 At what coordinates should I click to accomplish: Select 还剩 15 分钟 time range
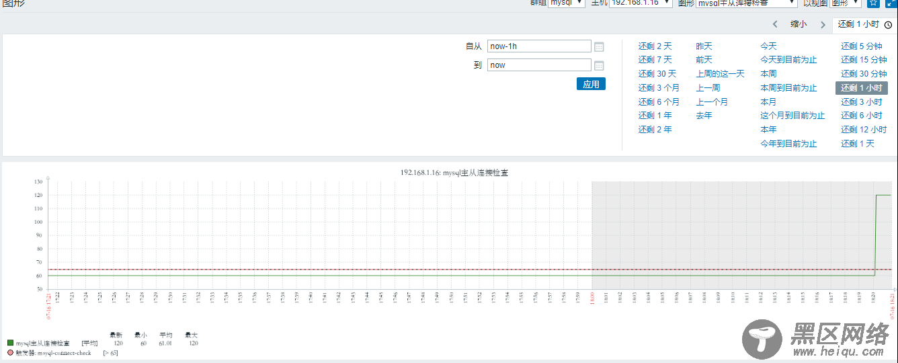[x=864, y=60]
